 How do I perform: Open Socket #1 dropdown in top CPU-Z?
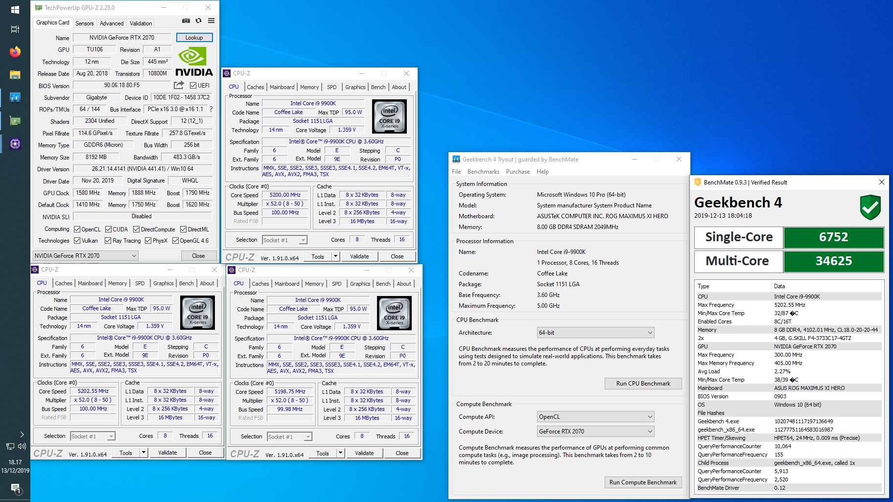coord(284,240)
